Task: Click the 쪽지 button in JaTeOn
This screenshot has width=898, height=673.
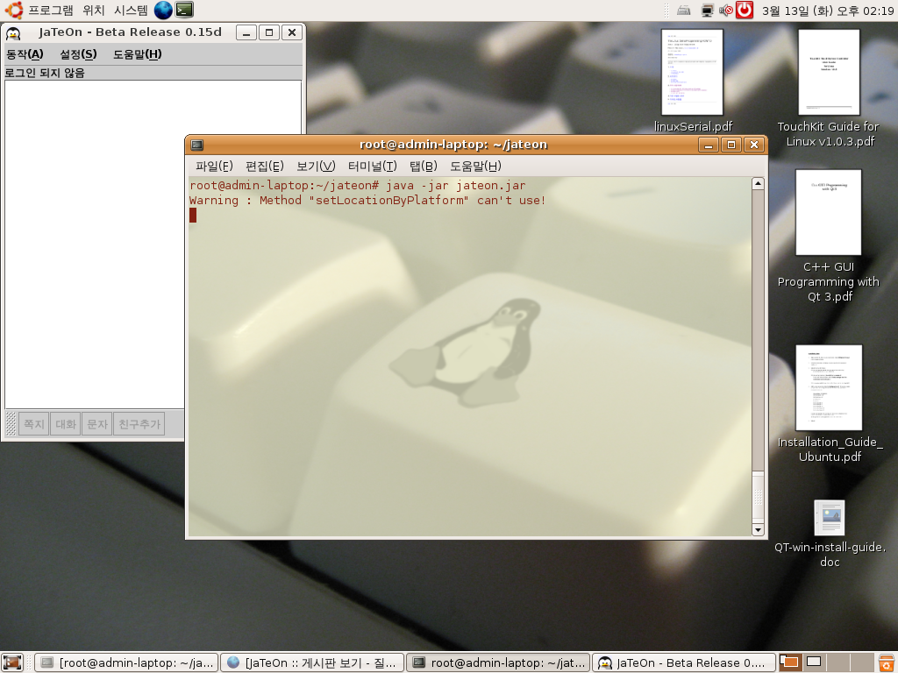Action: tap(34, 424)
